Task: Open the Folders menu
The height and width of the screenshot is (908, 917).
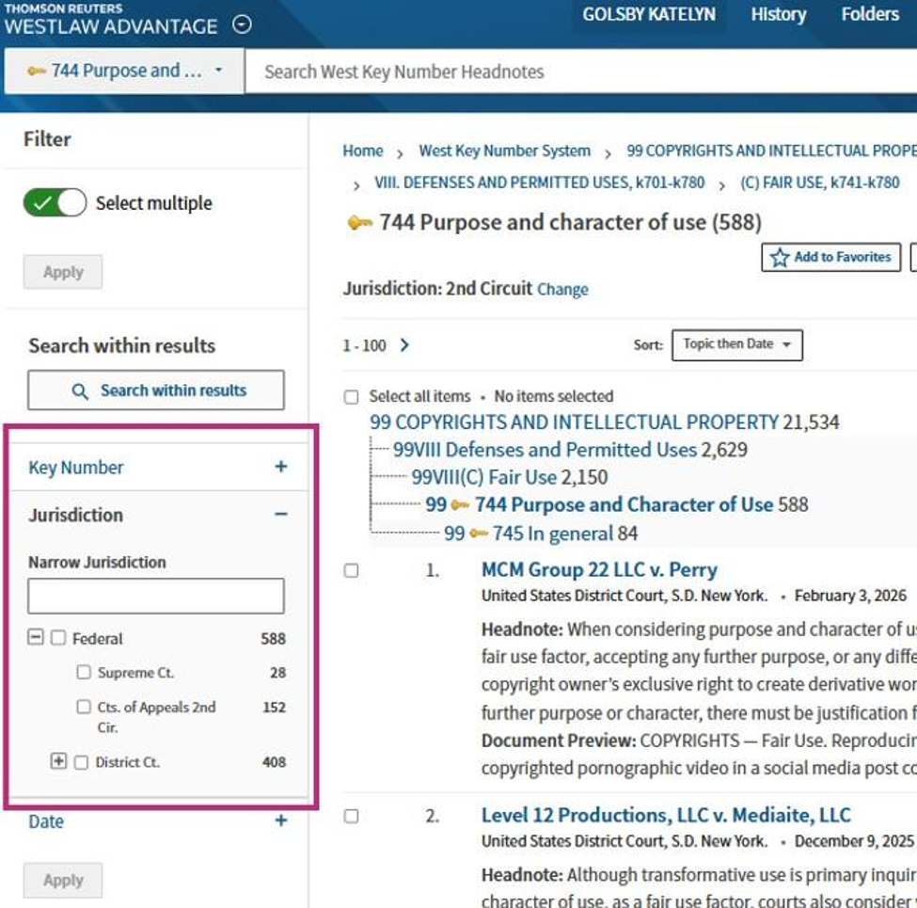Action: point(870,14)
